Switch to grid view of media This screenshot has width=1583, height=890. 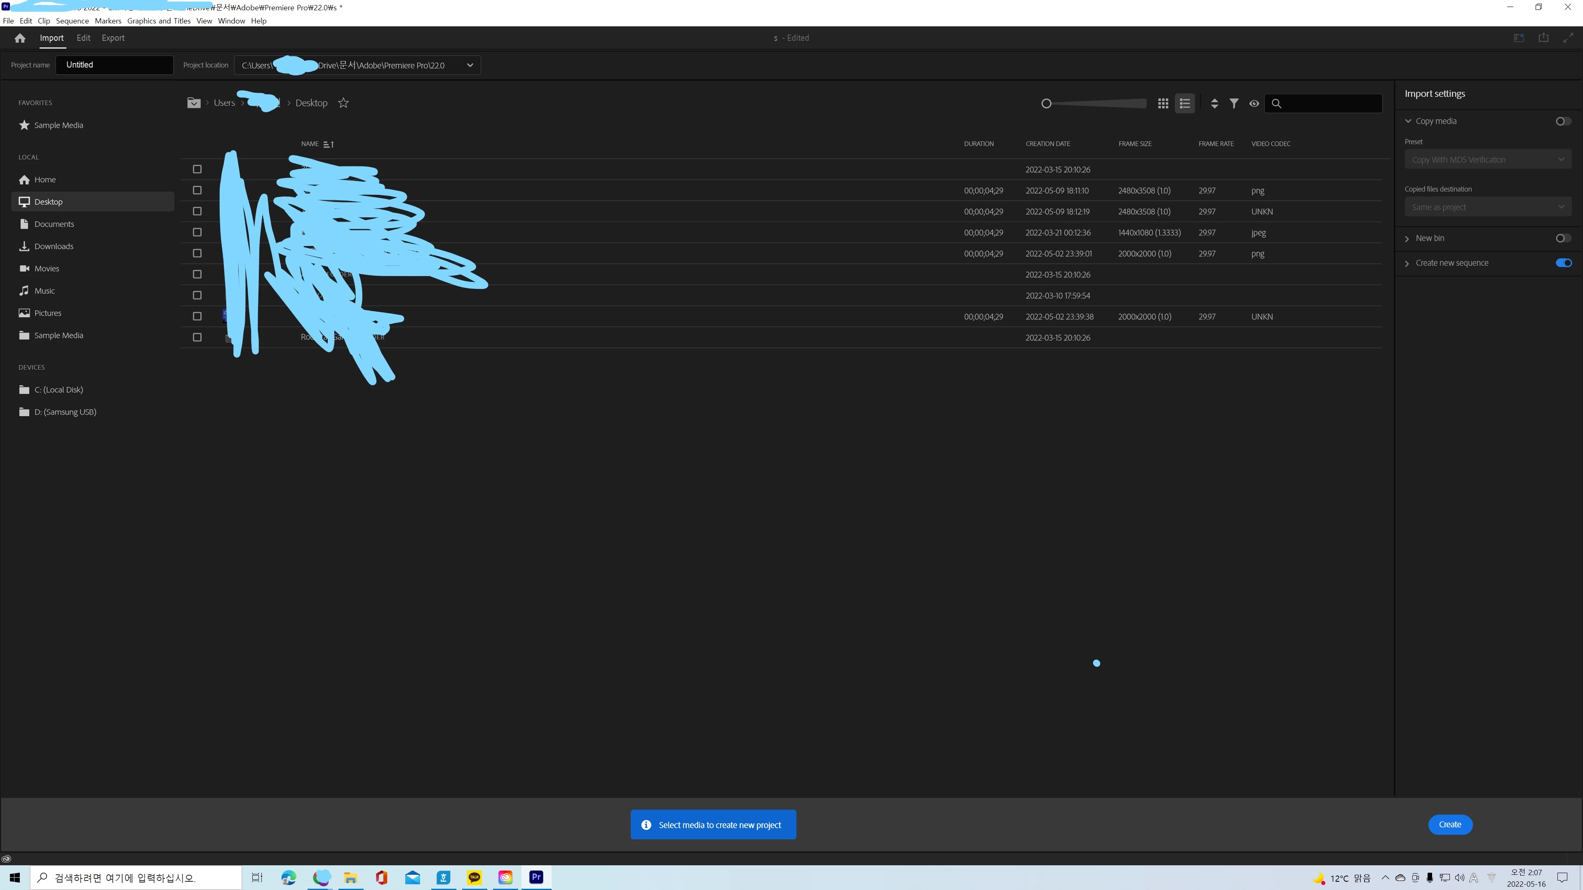[1163, 103]
